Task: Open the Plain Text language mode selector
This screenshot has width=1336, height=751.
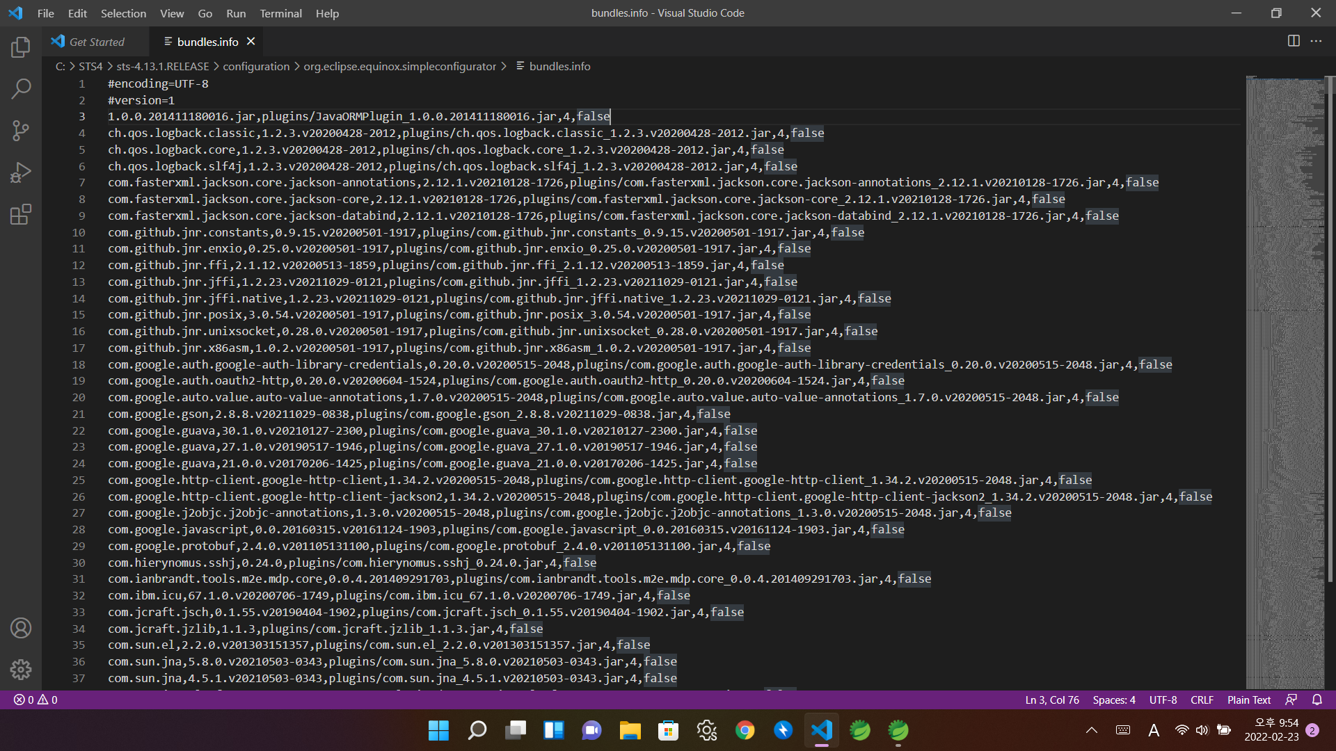Action: [x=1248, y=700]
